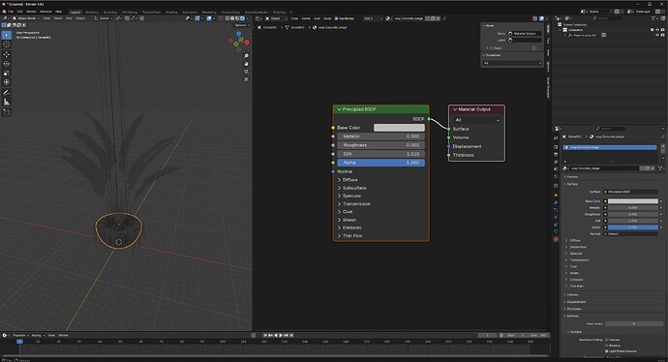
Task: Click node Name field Material Output
Action: 525,33
